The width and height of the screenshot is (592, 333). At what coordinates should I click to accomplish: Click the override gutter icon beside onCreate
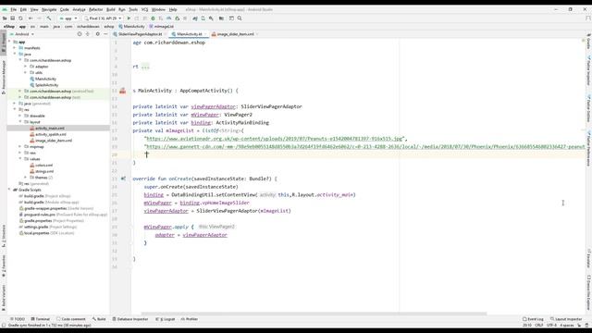tap(123, 179)
